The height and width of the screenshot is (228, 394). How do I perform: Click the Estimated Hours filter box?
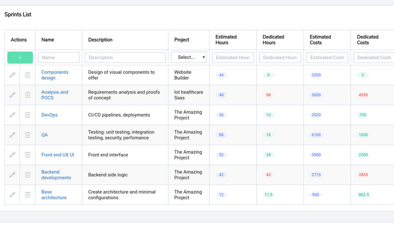click(233, 58)
